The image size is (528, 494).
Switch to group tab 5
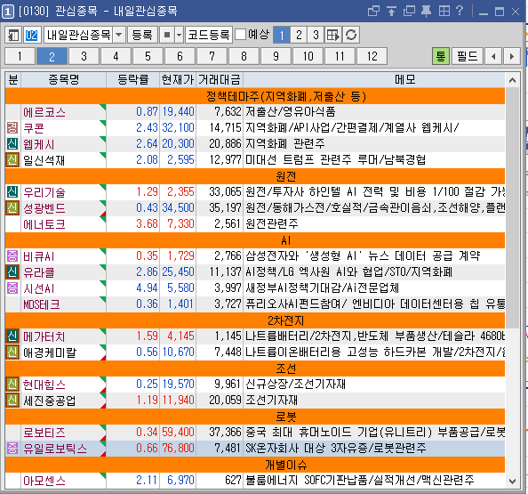tap(148, 56)
